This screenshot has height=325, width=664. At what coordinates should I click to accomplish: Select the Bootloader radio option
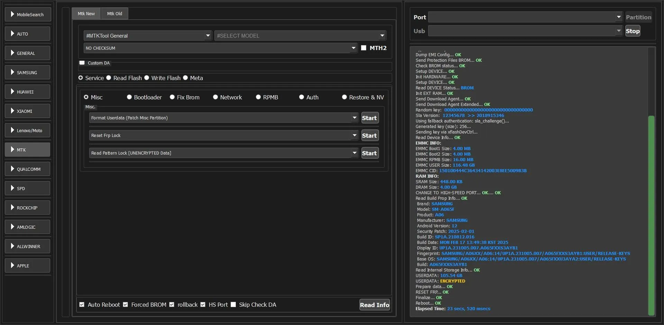click(129, 97)
